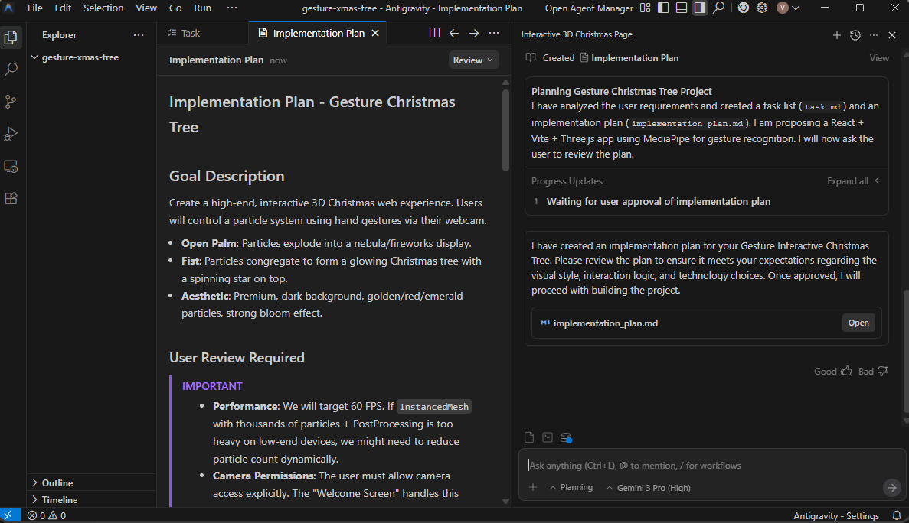Rate response with Good thumbs up

point(833,372)
